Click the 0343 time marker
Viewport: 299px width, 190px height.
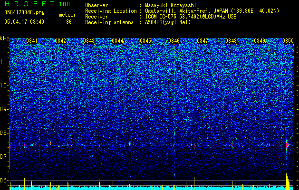(x=89, y=41)
